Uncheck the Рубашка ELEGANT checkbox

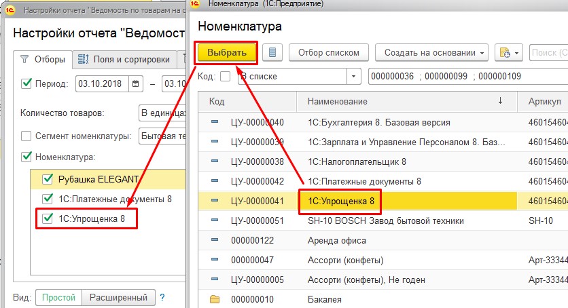(x=48, y=179)
